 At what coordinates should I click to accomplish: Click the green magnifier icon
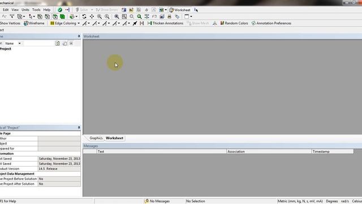pyautogui.click(x=139, y=16)
